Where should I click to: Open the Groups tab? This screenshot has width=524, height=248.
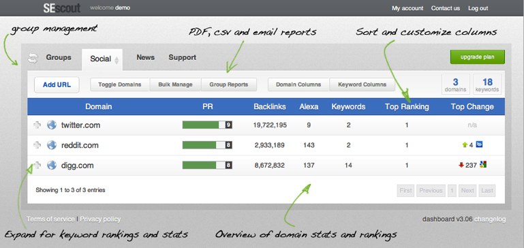click(59, 57)
